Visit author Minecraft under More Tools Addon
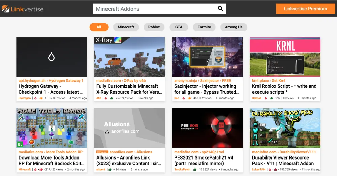The width and height of the screenshot is (337, 176). point(25,170)
